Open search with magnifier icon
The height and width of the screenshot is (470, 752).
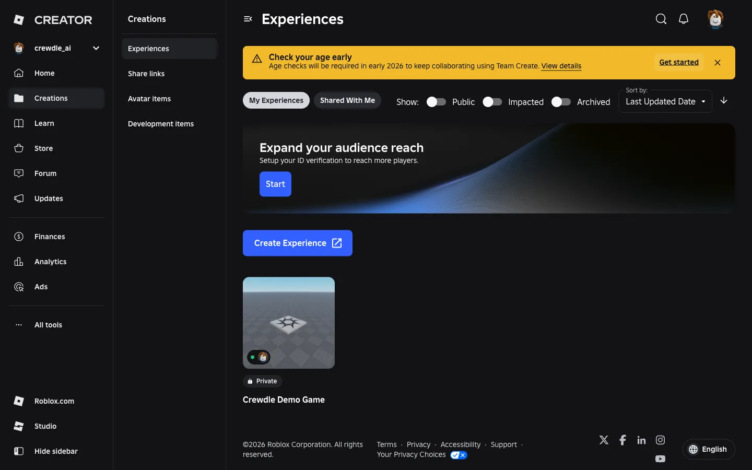click(661, 19)
